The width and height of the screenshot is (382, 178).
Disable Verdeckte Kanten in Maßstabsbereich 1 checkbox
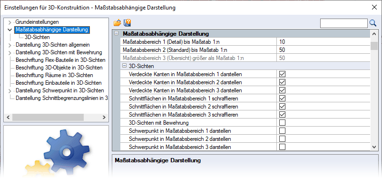[282, 74]
